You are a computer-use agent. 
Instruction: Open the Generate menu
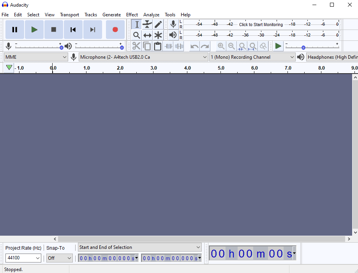pos(111,15)
